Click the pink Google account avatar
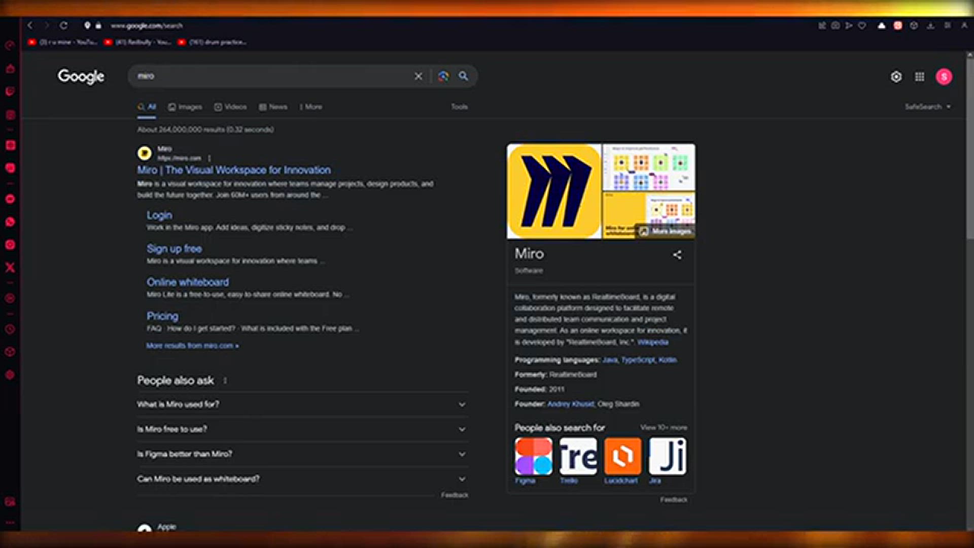Viewport: 974px width, 548px height. [944, 77]
